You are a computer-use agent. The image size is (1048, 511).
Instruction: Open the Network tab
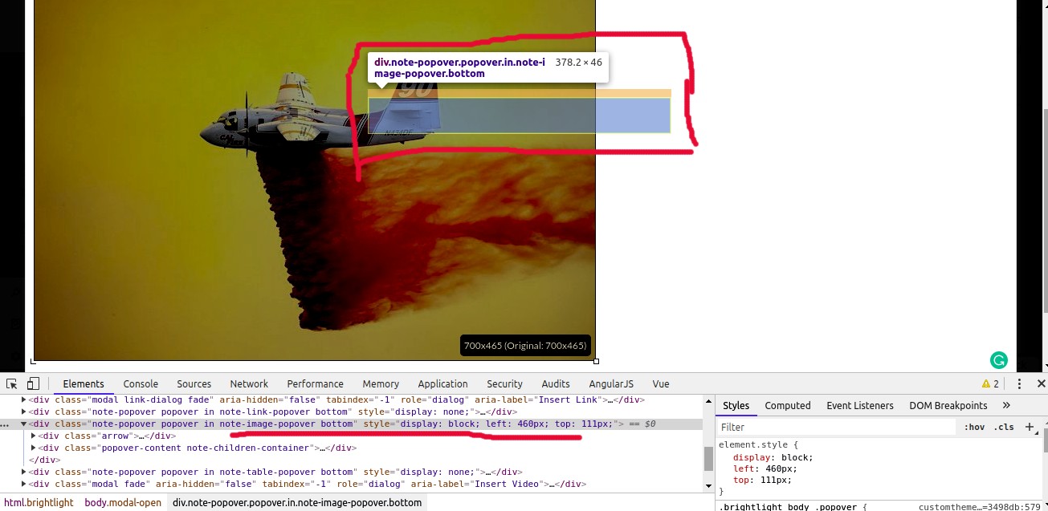(249, 384)
